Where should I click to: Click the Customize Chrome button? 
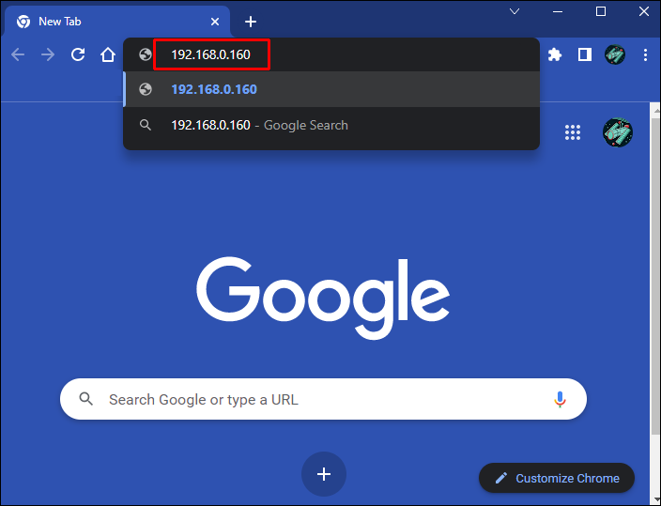point(557,478)
